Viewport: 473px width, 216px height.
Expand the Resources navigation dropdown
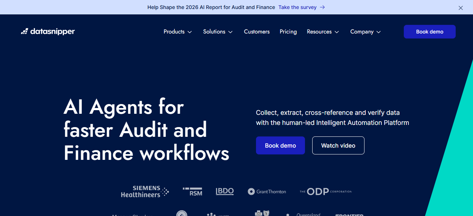click(323, 32)
